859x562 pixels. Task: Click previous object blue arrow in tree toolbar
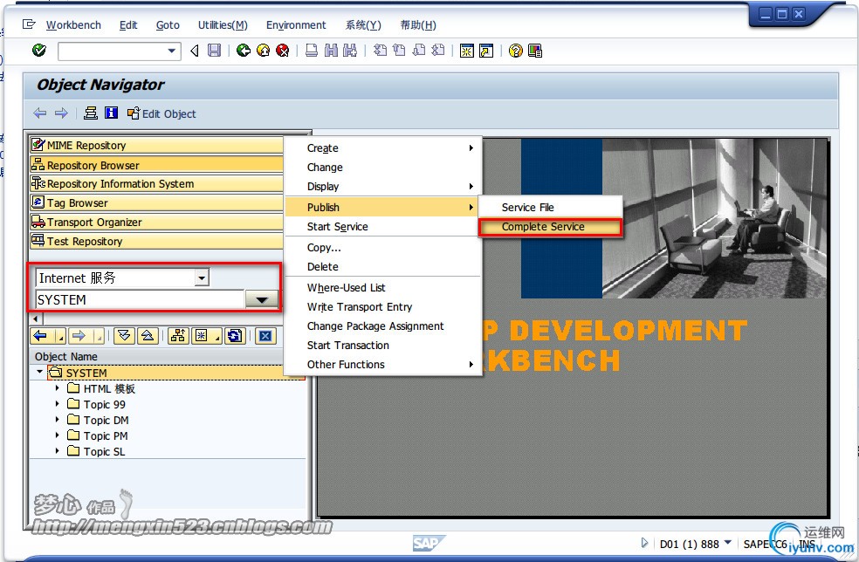coord(41,336)
